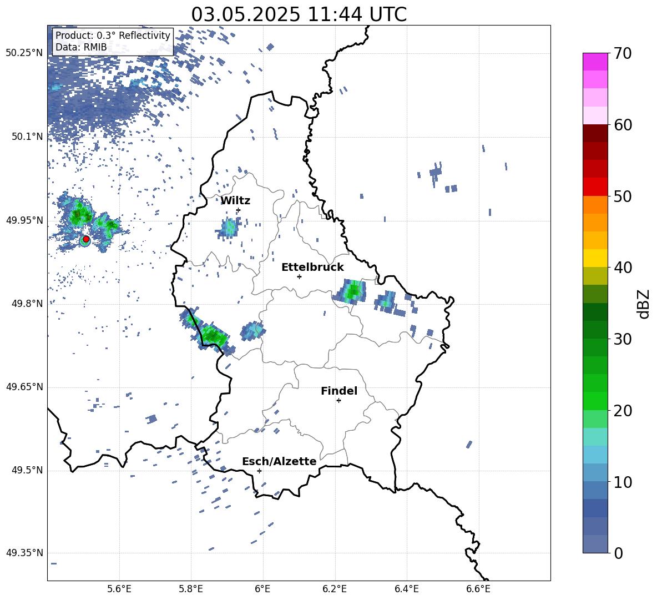Click the 6°E longitude label
The height and width of the screenshot is (600, 657).
point(262,589)
